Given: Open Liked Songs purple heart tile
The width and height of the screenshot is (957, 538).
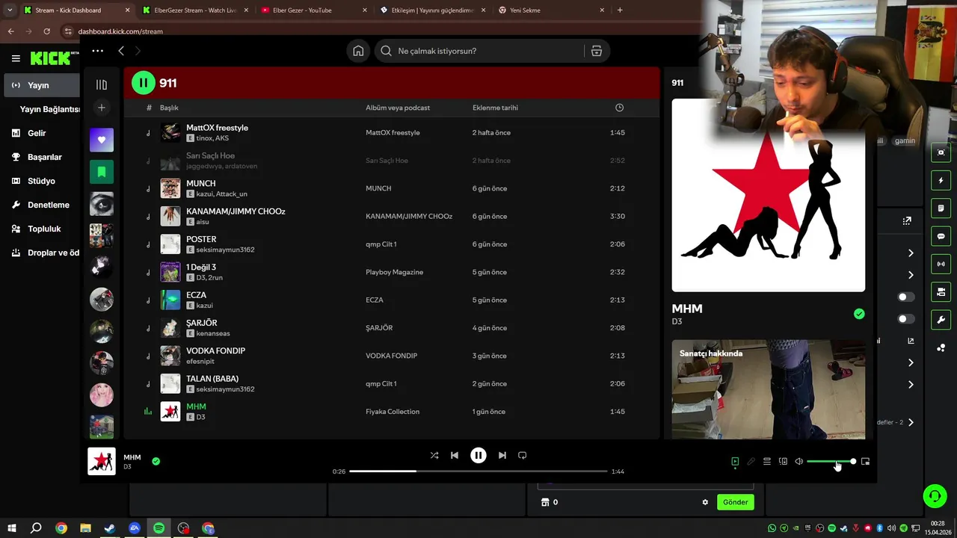Looking at the screenshot, I should pyautogui.click(x=102, y=140).
